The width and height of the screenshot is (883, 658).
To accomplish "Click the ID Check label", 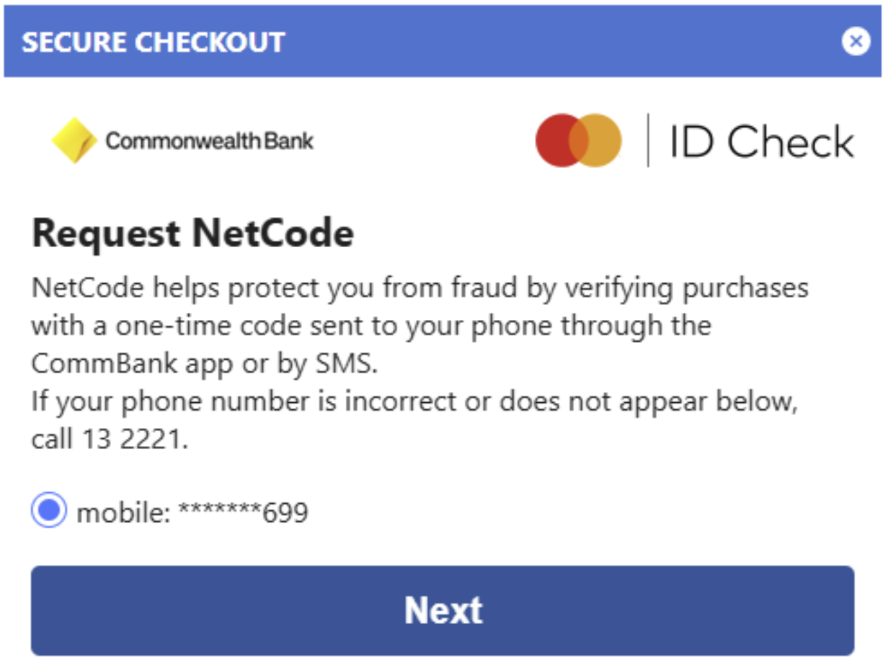I will [x=762, y=141].
